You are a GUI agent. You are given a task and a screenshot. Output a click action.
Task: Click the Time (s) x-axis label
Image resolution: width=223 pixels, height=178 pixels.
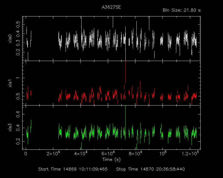(x=111, y=160)
